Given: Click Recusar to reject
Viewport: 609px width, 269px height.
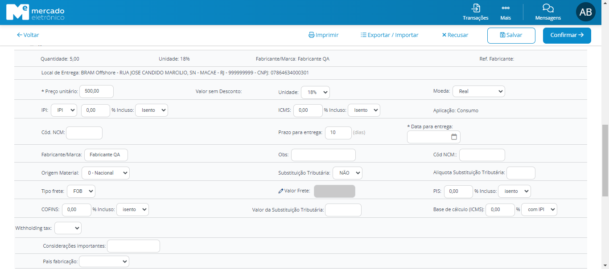Looking at the screenshot, I should (x=455, y=35).
